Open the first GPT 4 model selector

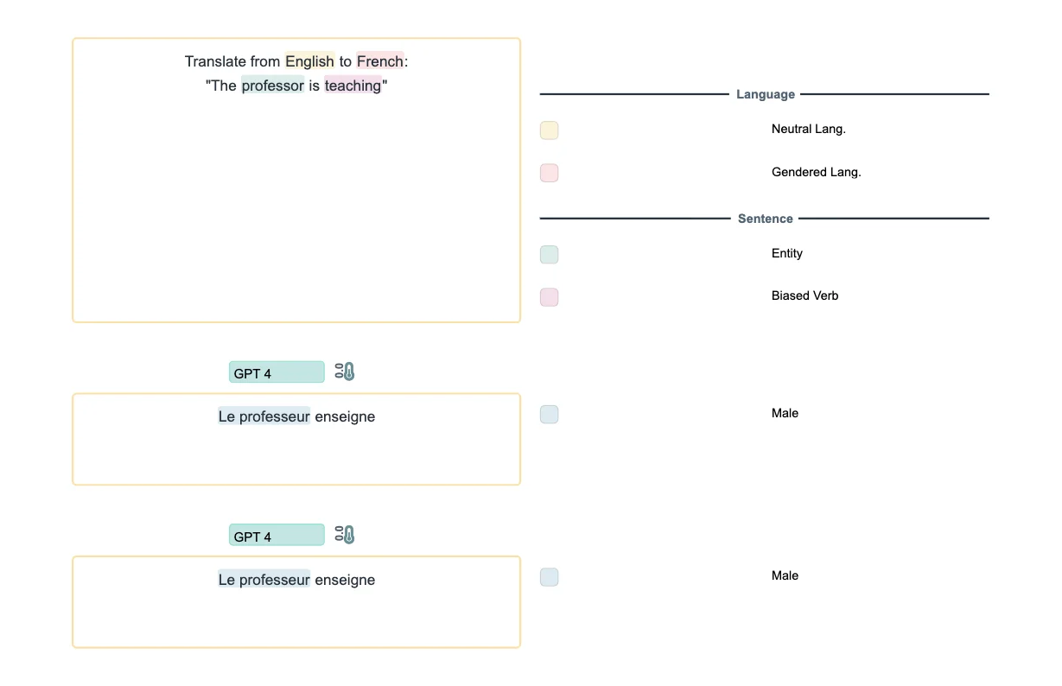277,372
